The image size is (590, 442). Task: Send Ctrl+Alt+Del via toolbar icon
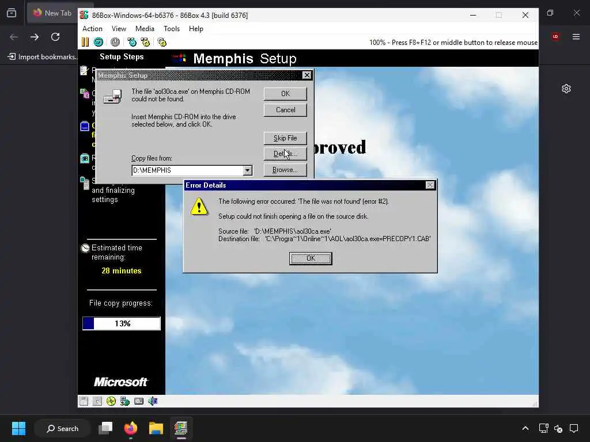(132, 42)
